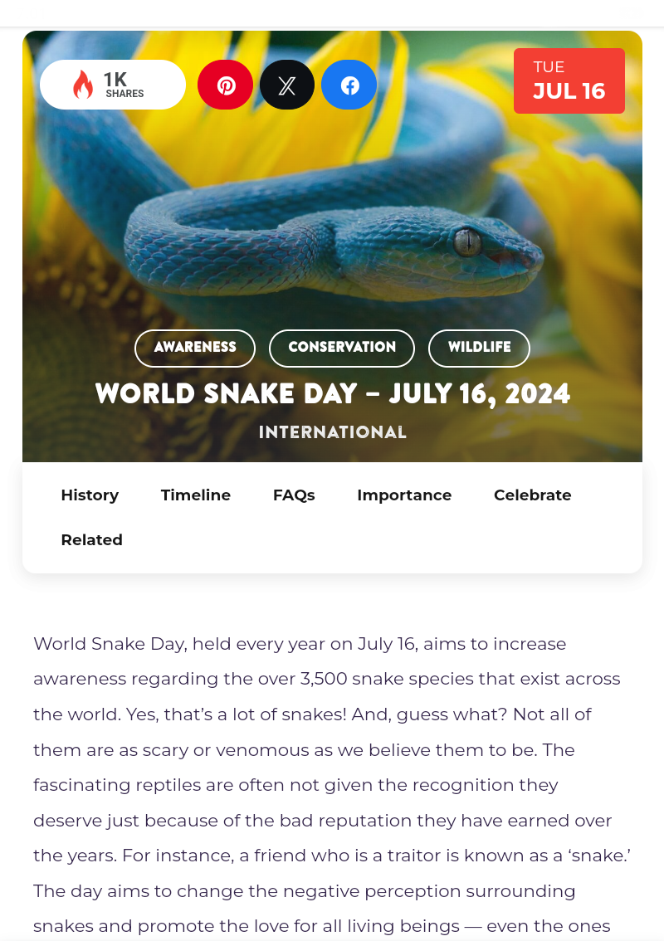Click the 1K SHARES counter
664x941 pixels.
click(x=123, y=84)
